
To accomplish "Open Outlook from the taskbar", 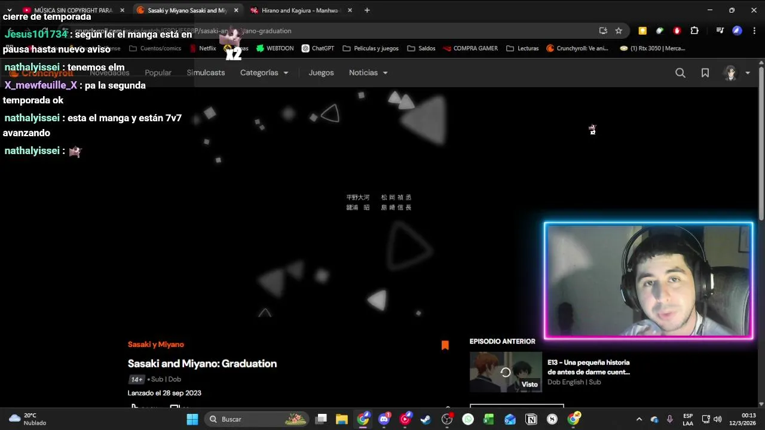I will 510,419.
